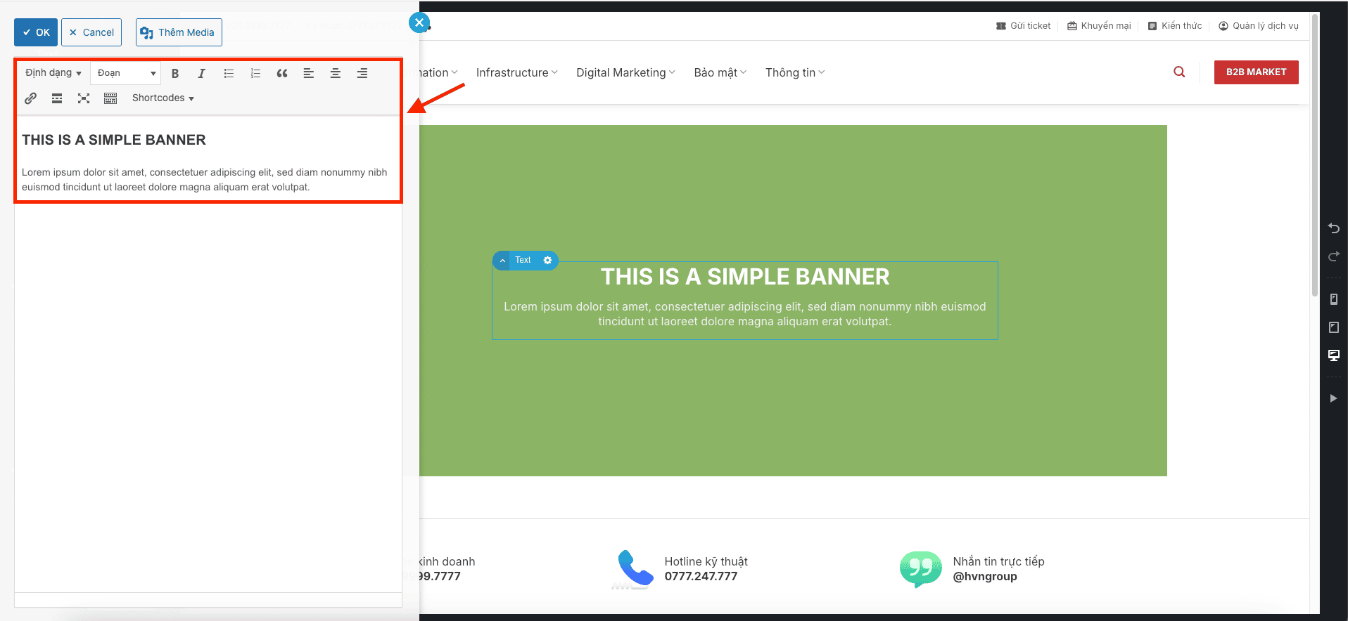Click the Text element label tag
Image resolution: width=1348 pixels, height=621 pixels.
[x=523, y=260]
